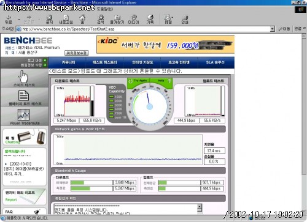Open the 커뮤니티 navigation tab

(68, 62)
